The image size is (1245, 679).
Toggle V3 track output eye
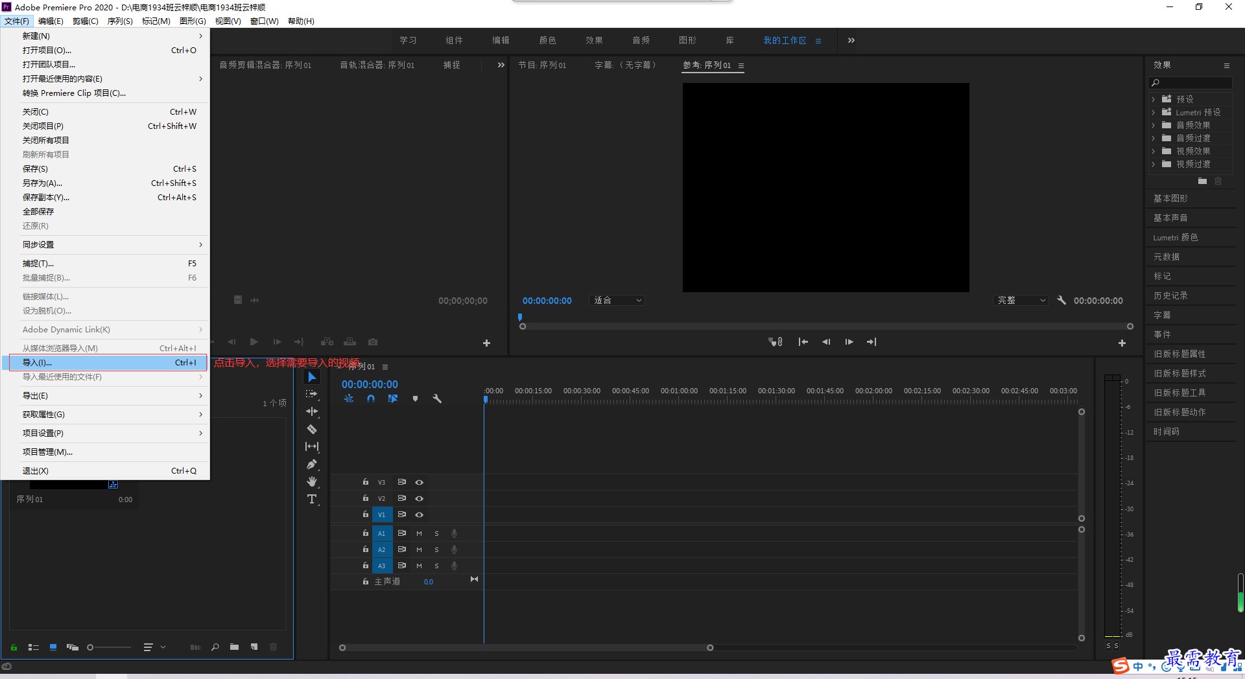pos(419,482)
